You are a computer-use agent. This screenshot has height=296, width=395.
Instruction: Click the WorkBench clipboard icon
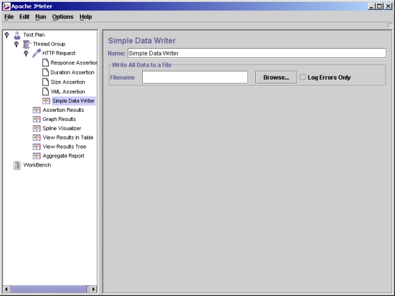[17, 165]
